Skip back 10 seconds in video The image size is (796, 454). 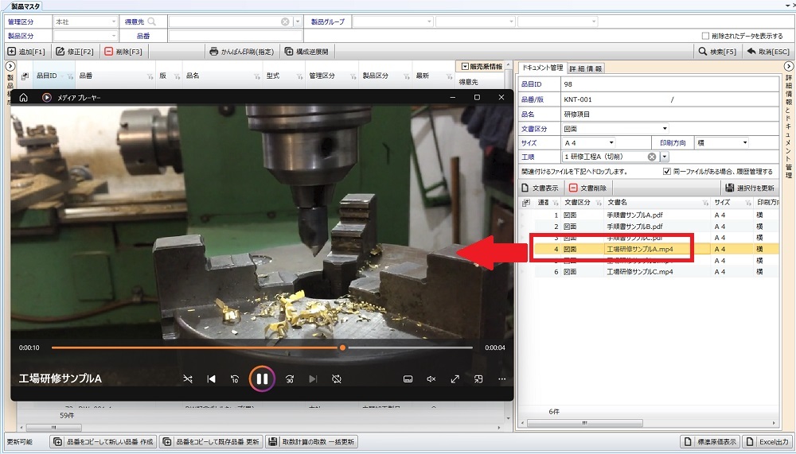click(x=235, y=379)
